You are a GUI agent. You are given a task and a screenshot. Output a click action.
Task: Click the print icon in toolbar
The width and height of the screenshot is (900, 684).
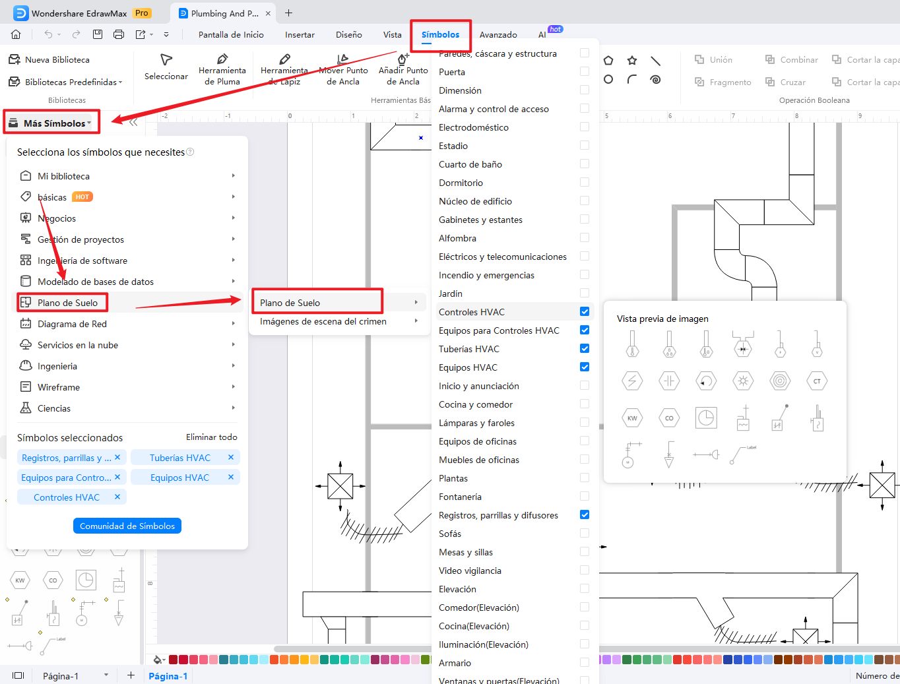[x=119, y=34]
